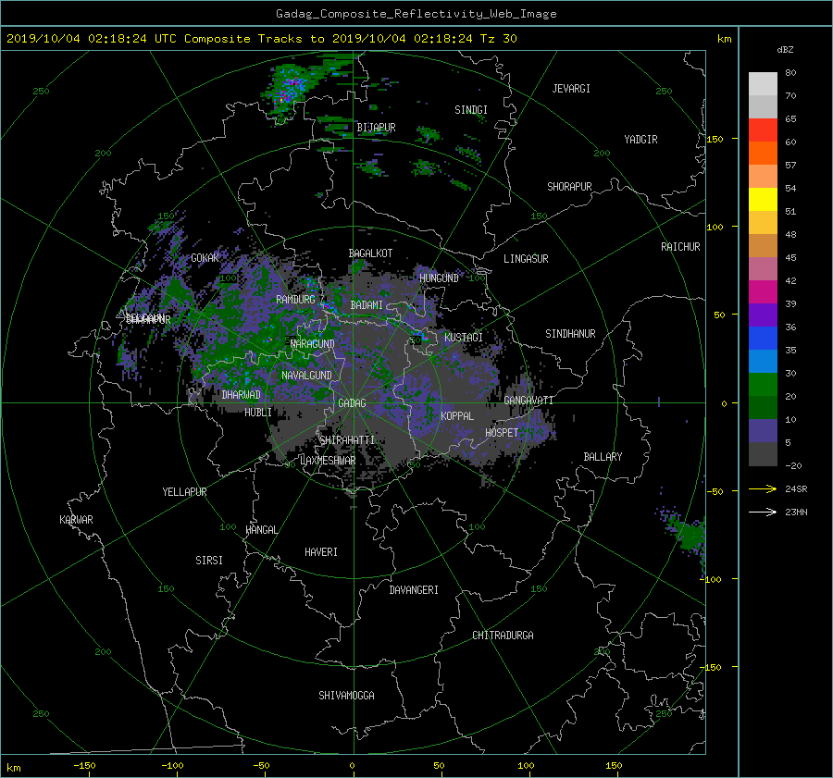Screen dimensions: 833x778
Task: Click the BALLARY city label
Action: coord(603,457)
